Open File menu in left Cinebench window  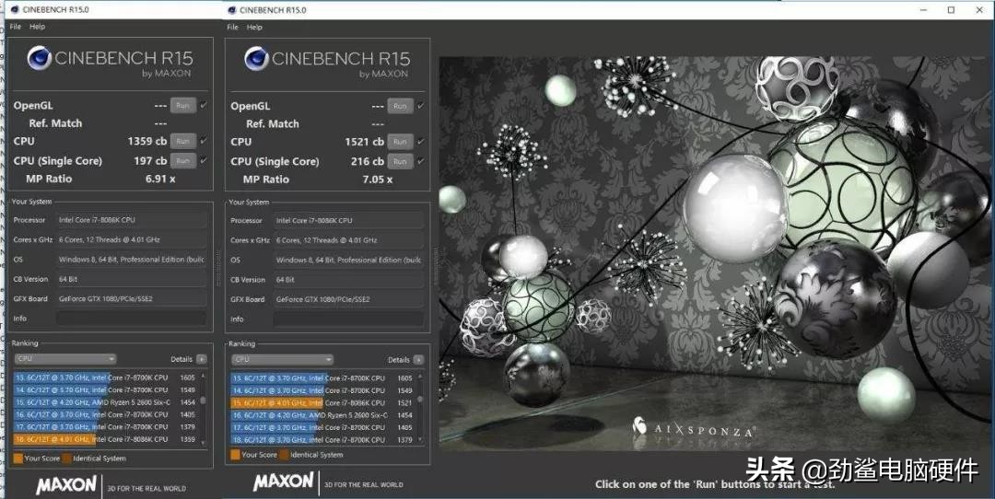point(16,27)
